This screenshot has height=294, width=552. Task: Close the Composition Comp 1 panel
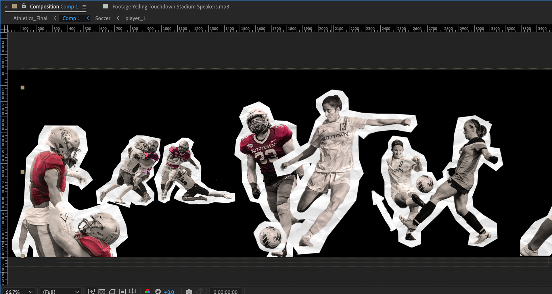click(x=6, y=7)
